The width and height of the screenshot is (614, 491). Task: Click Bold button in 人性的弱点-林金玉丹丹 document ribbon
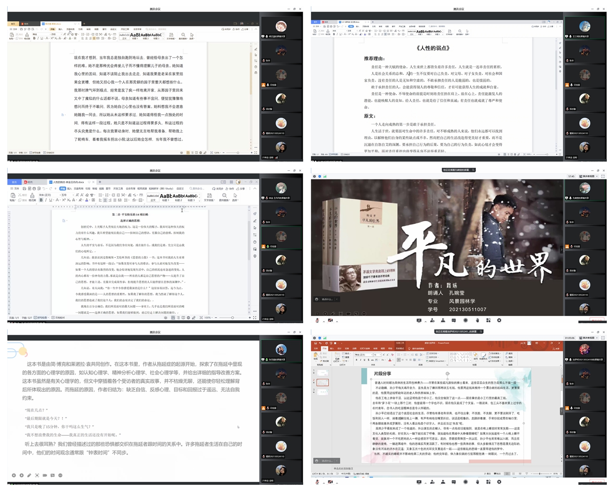point(41,200)
